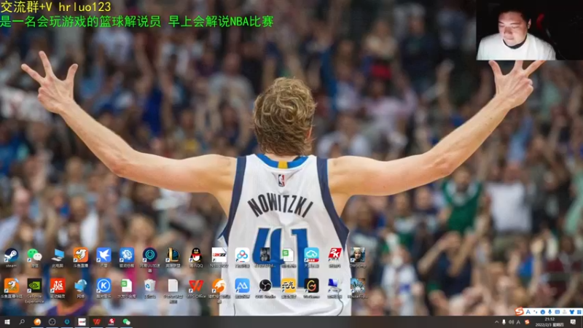583x328 pixels.
Task: Launch the WeGame shortcut
Action: click(311, 289)
